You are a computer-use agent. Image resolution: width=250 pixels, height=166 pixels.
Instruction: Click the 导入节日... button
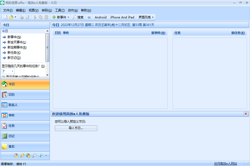click(x=76, y=128)
